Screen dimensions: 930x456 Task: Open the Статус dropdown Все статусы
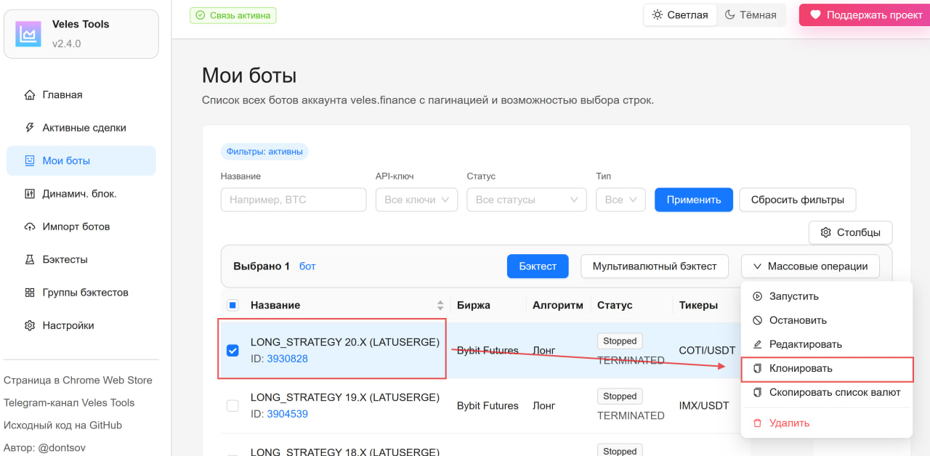(x=527, y=200)
